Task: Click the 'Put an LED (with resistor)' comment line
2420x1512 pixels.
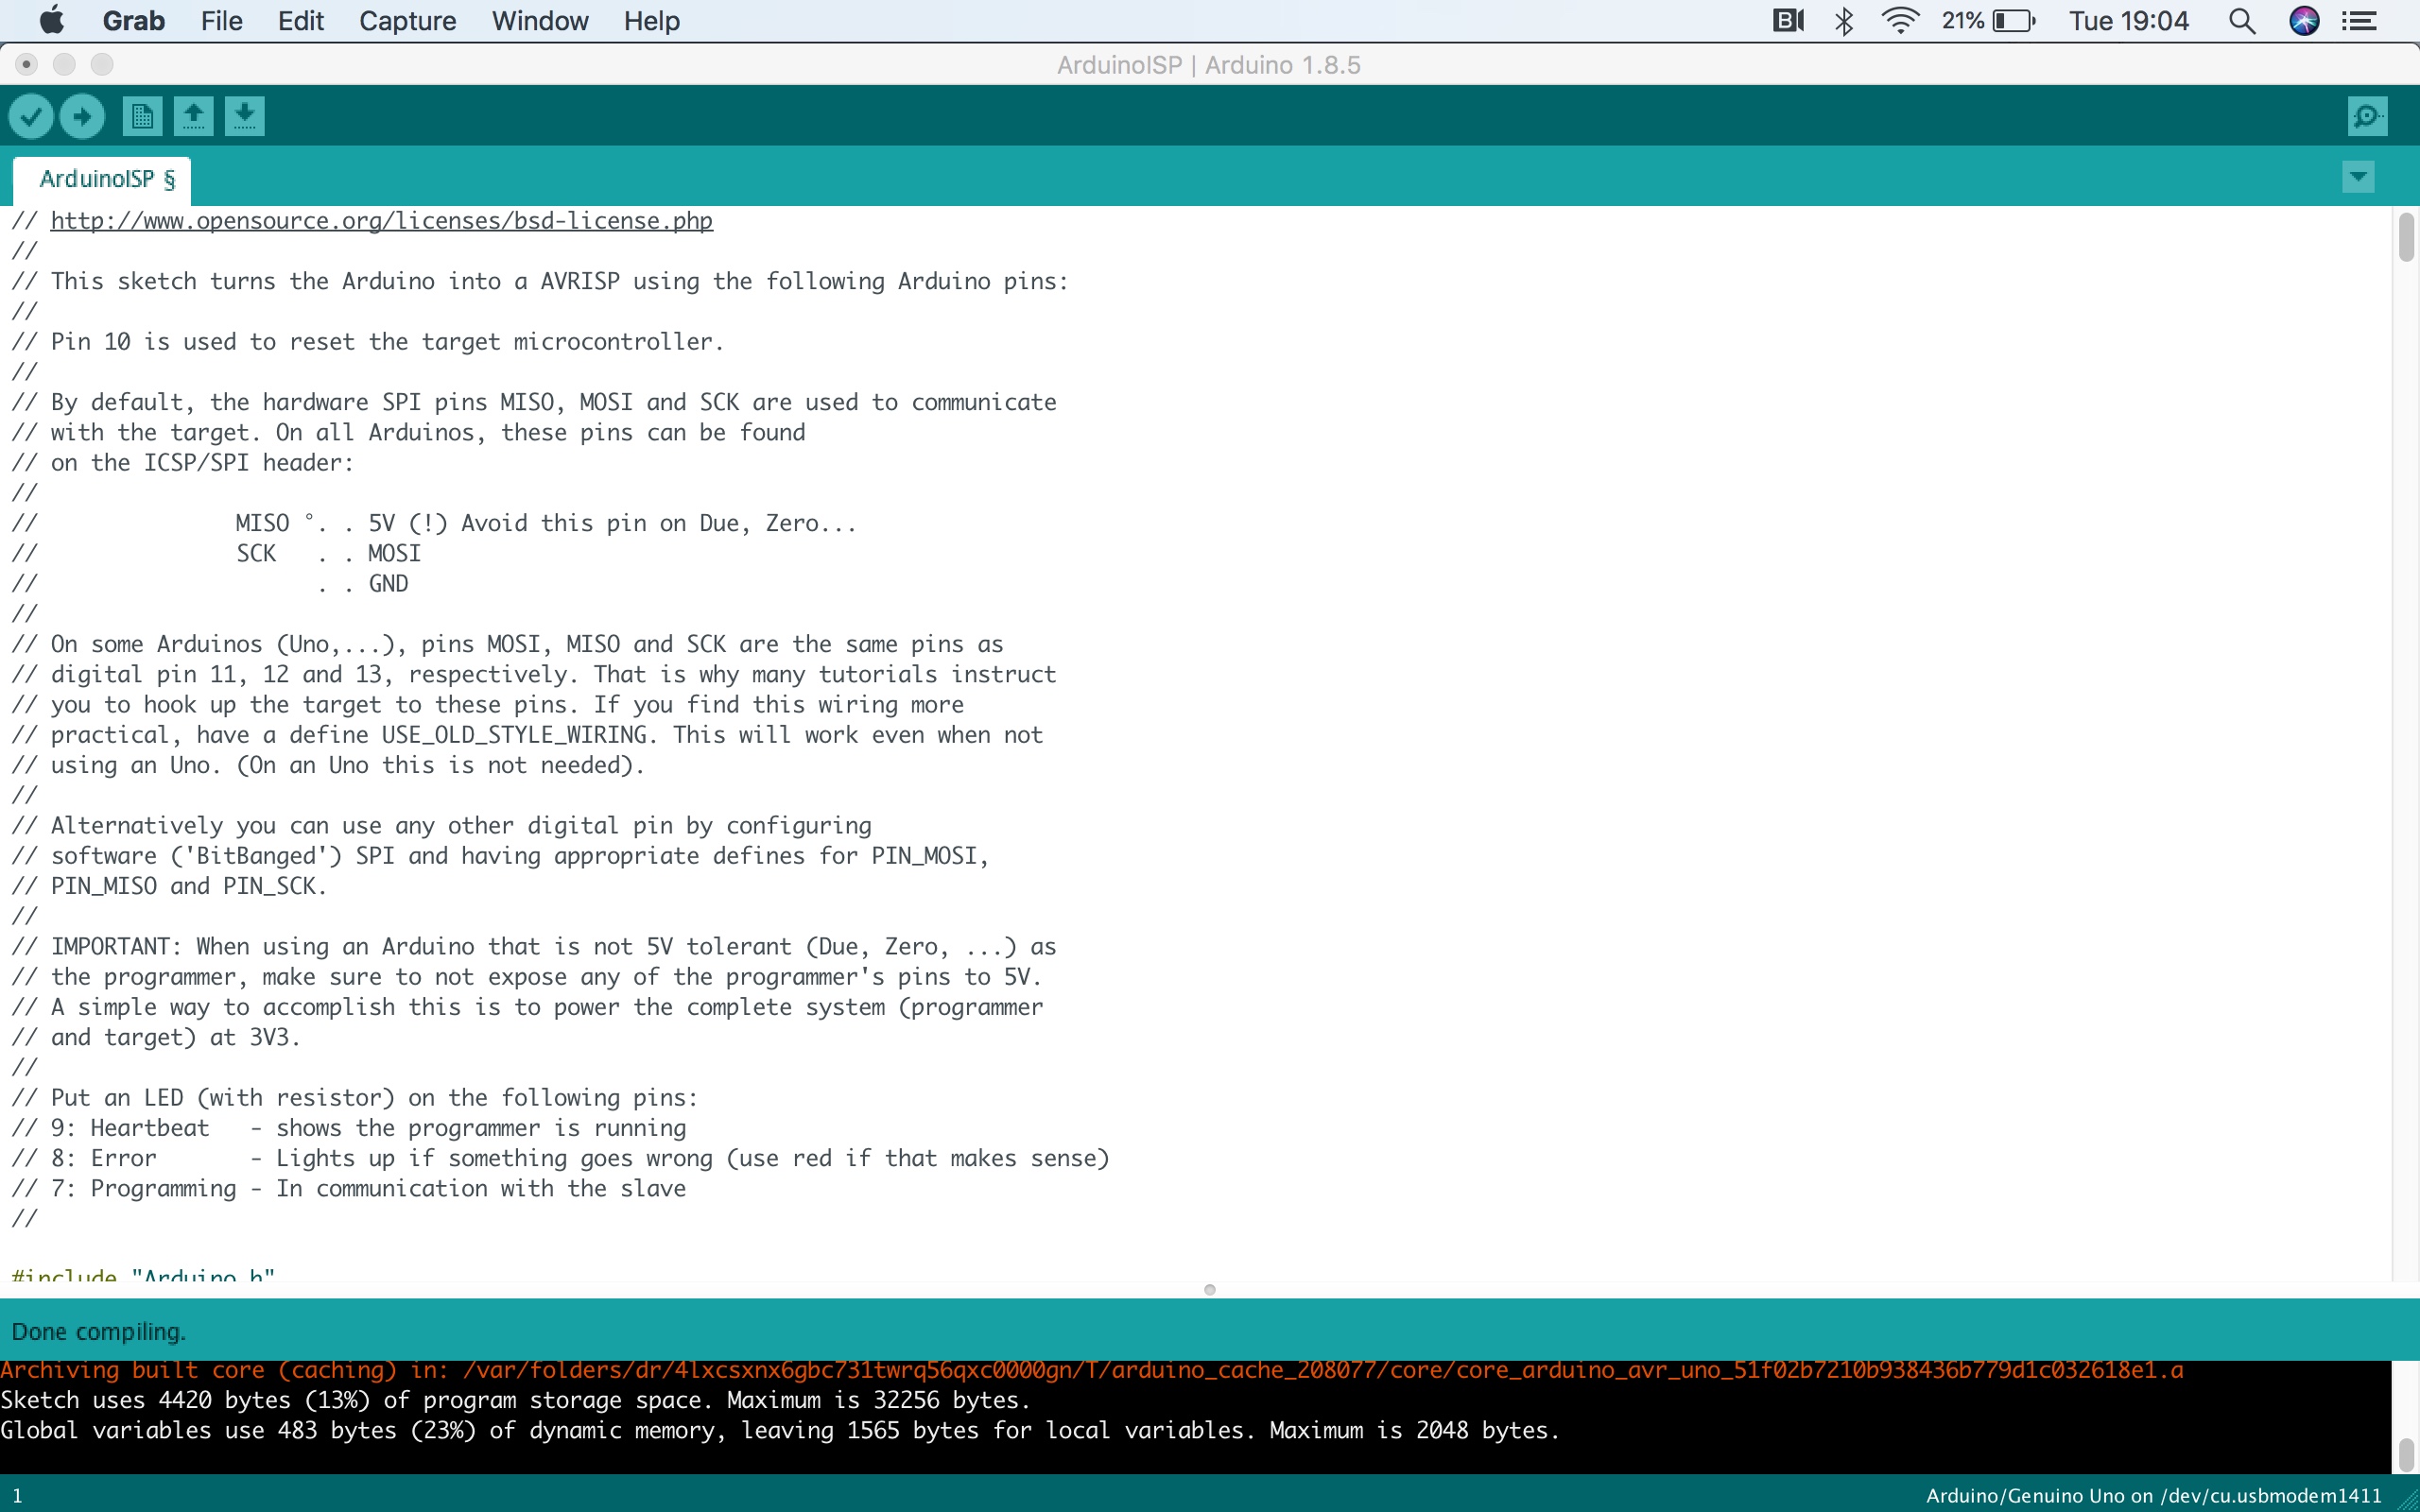Action: [355, 1098]
